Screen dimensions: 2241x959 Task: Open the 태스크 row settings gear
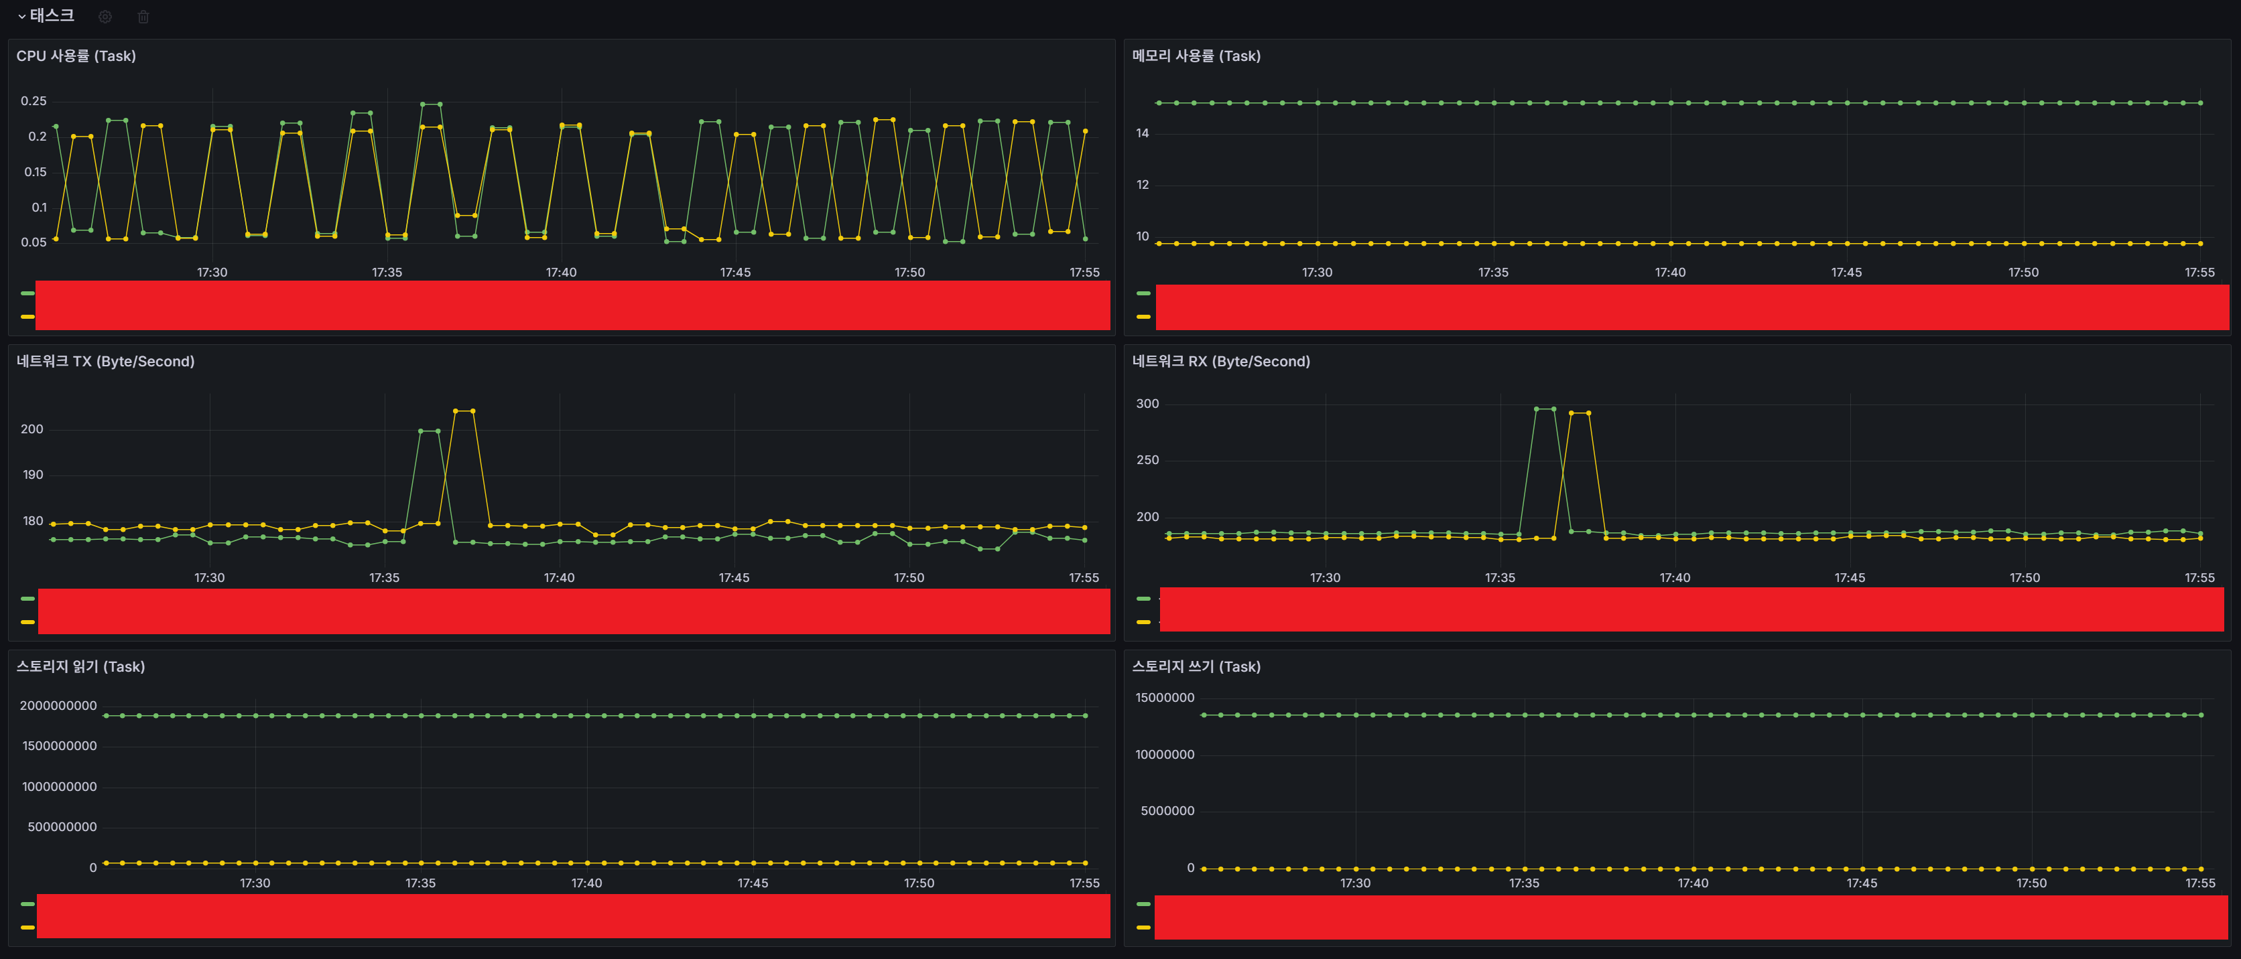click(105, 17)
